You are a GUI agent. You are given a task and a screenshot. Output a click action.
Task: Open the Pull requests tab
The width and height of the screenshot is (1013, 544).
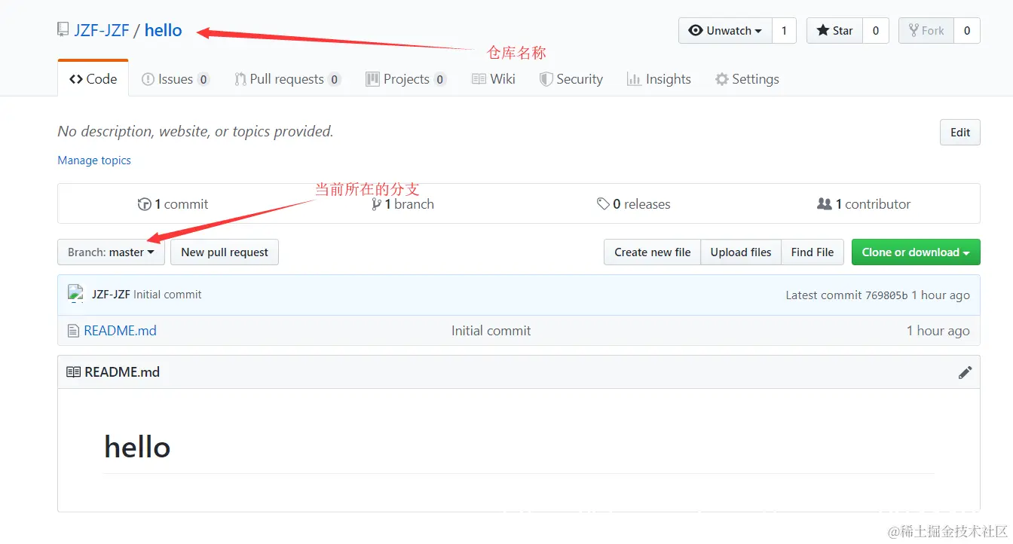(287, 79)
